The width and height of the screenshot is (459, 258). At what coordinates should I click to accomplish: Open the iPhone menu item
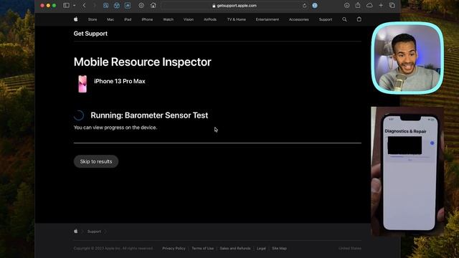[147, 19]
